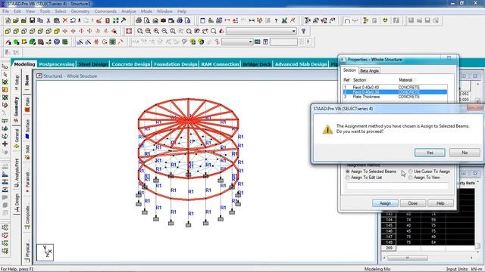This screenshot has width=485, height=272.
Task: Select 'Plate Thickness' section row
Action: (395, 97)
